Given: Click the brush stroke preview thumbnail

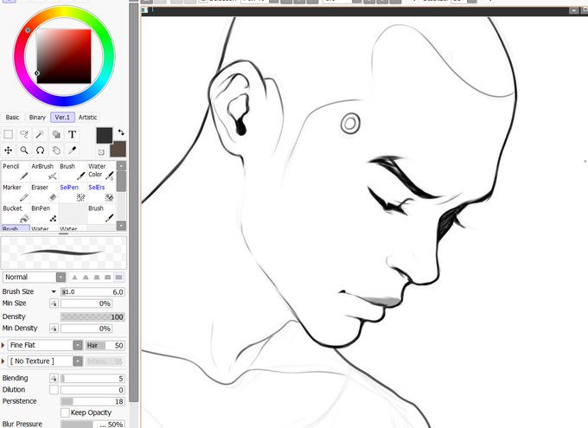Looking at the screenshot, I should click(64, 252).
